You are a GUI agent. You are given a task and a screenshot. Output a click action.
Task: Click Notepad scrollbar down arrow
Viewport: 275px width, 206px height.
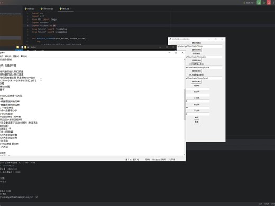pos(185,154)
